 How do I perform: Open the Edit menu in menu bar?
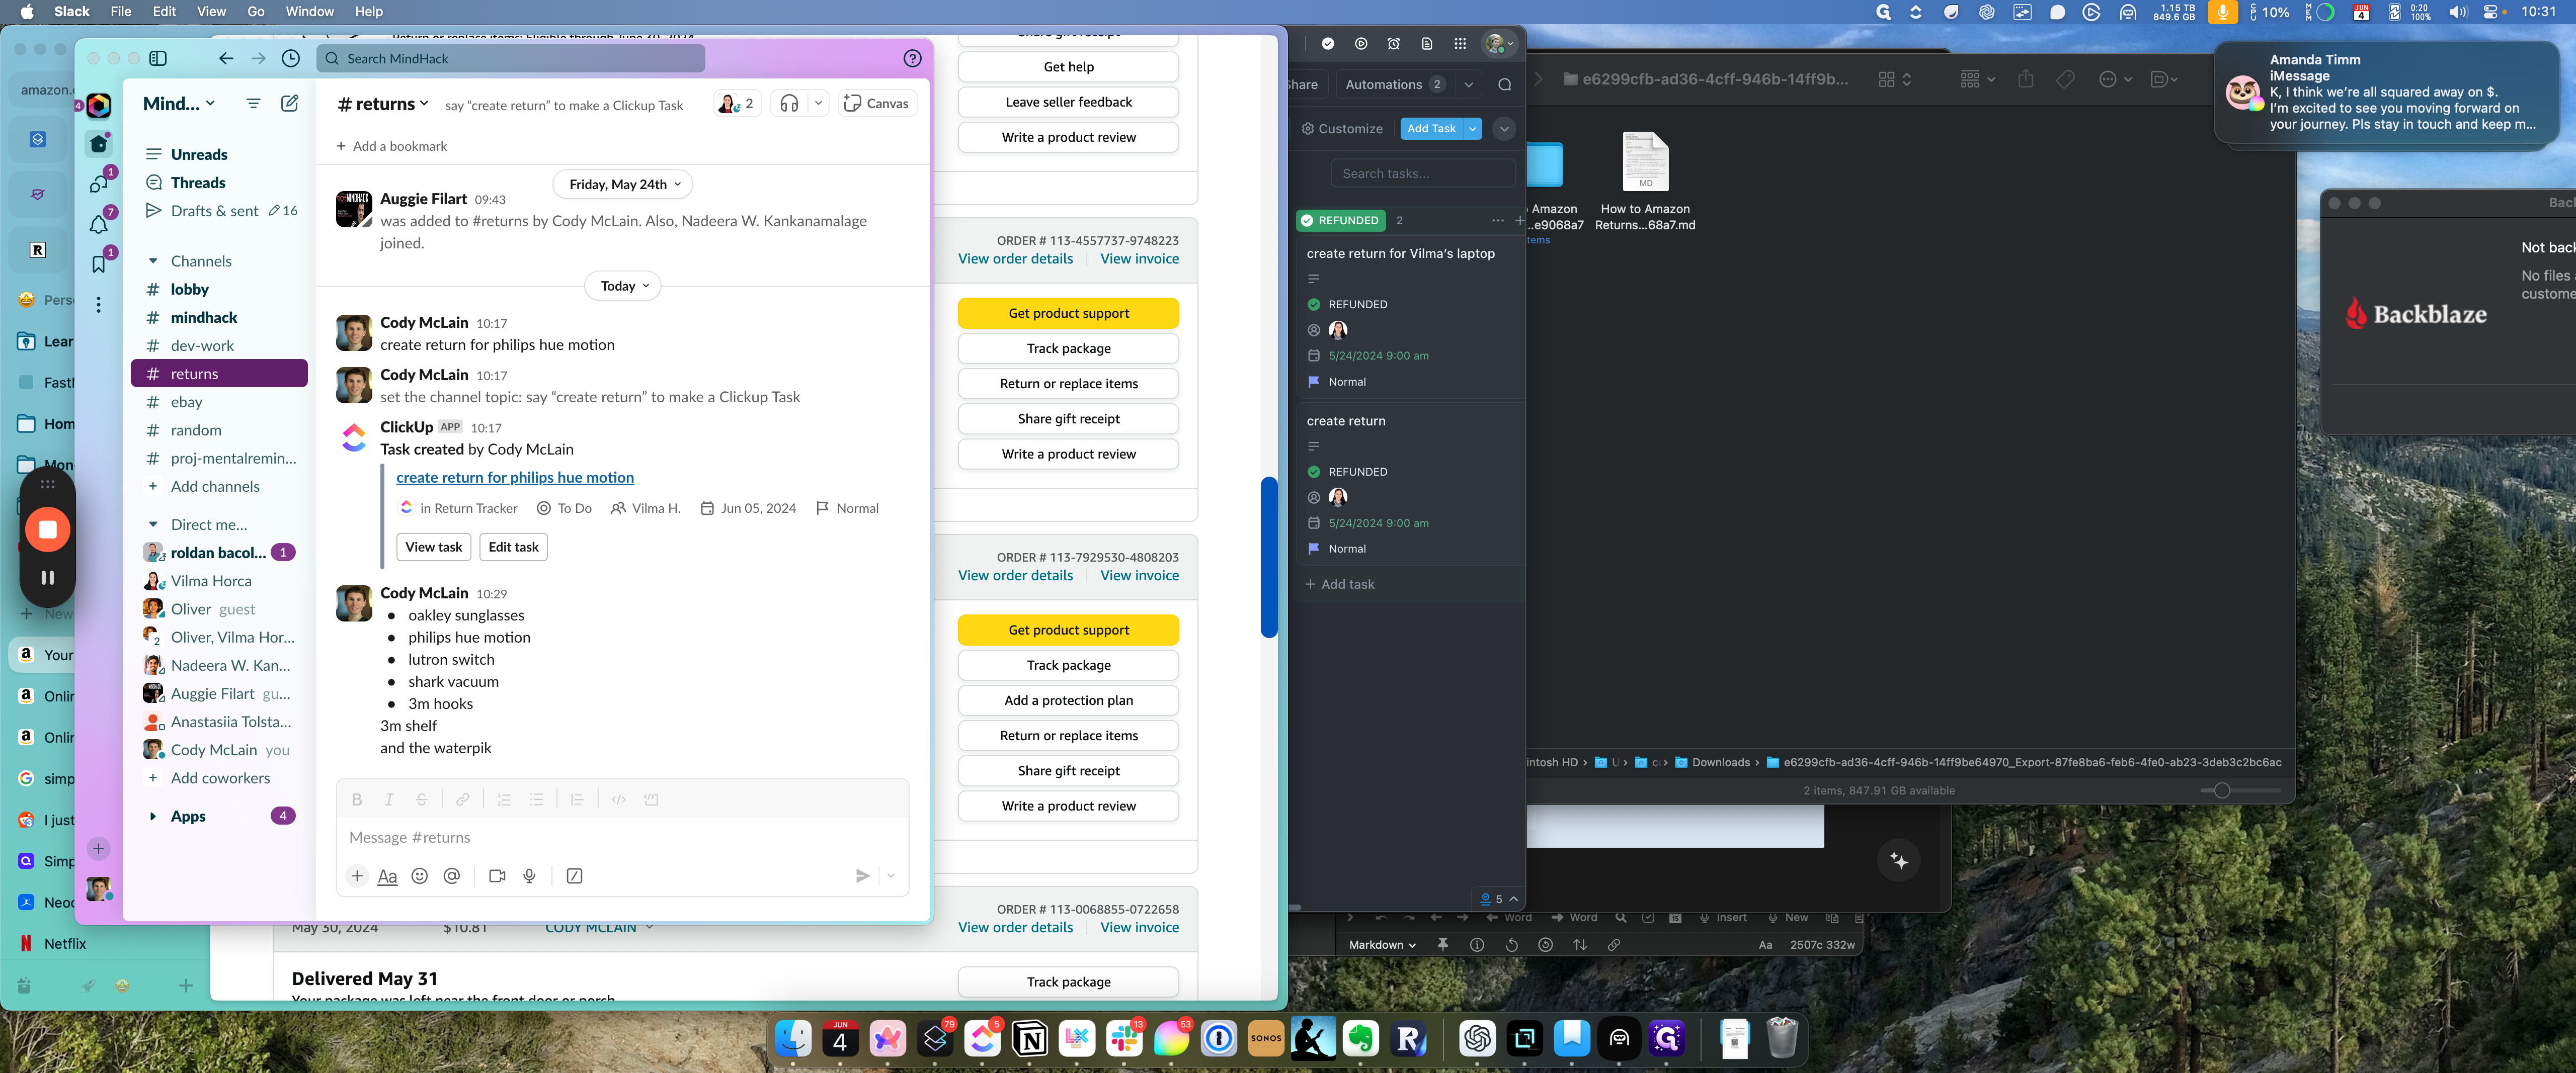pyautogui.click(x=164, y=11)
